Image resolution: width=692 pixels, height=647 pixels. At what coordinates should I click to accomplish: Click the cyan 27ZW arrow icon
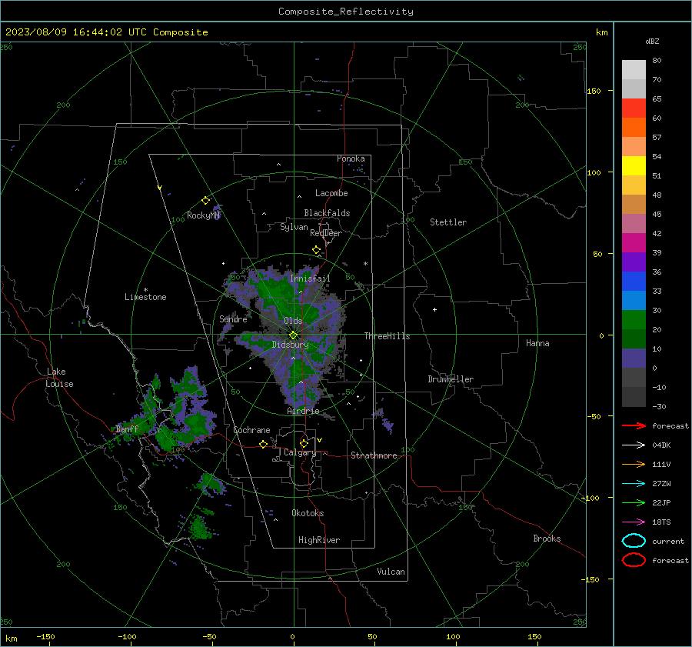pyautogui.click(x=634, y=484)
